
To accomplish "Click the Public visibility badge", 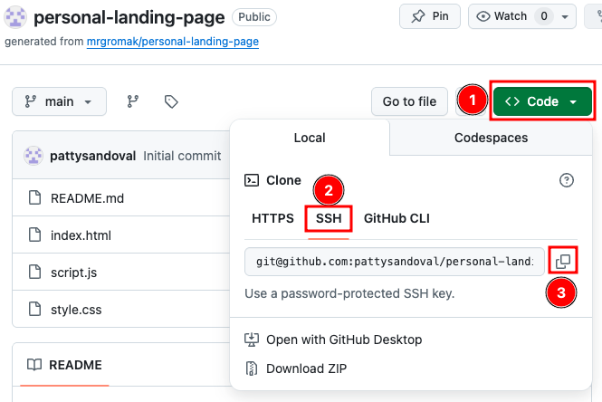I will tap(254, 17).
